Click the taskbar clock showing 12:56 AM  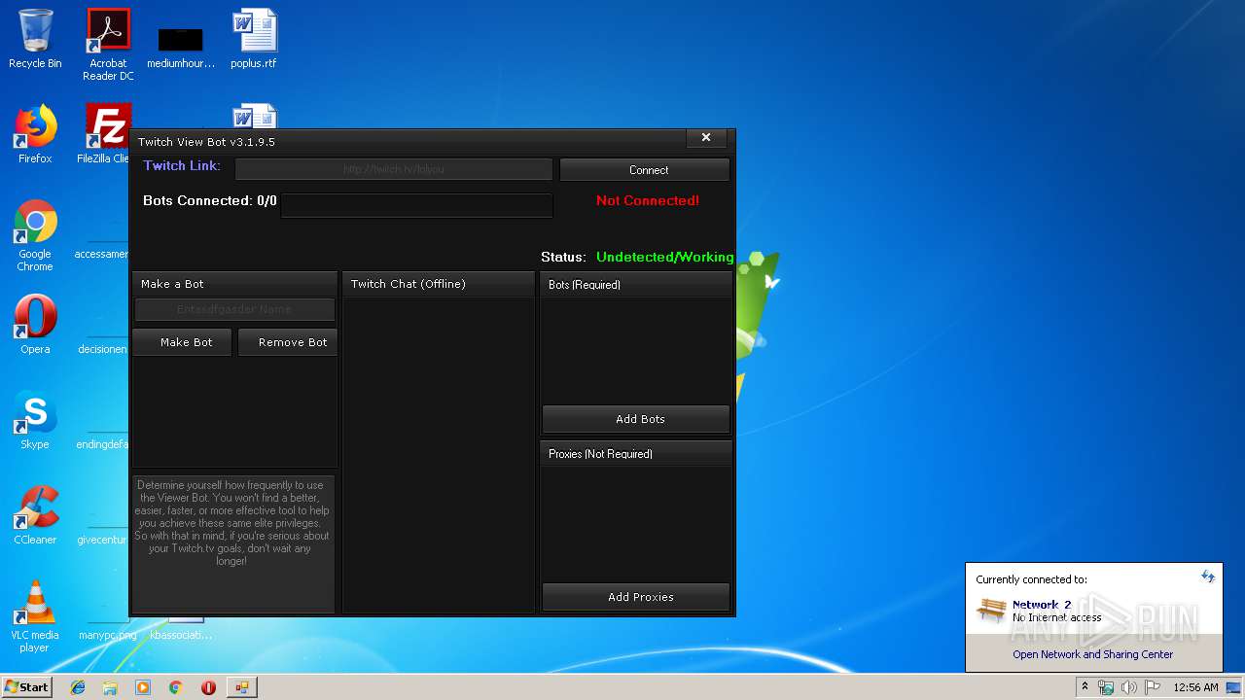[x=1195, y=687]
